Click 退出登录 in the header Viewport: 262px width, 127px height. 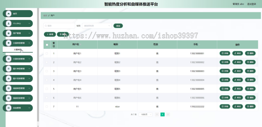click(252, 4)
